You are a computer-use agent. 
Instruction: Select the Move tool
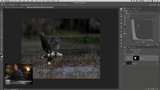click(x=1, y=9)
